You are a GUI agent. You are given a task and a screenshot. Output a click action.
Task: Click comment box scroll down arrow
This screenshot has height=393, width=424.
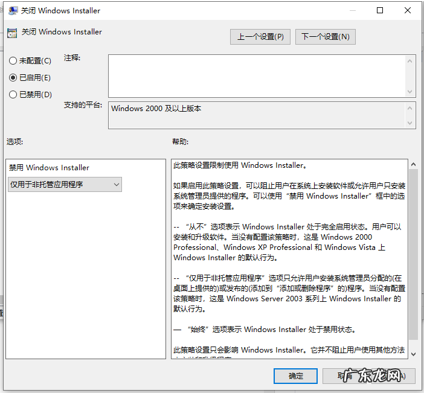[410, 91]
